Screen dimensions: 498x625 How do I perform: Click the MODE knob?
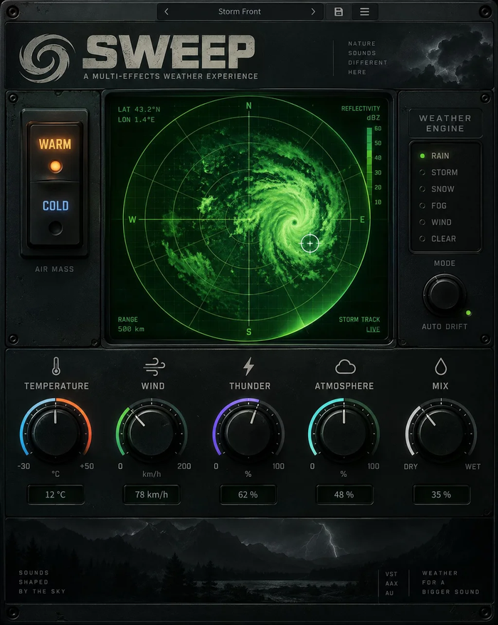click(x=444, y=294)
